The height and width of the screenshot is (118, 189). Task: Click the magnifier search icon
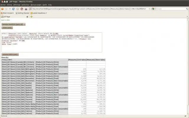(x=187, y=9)
